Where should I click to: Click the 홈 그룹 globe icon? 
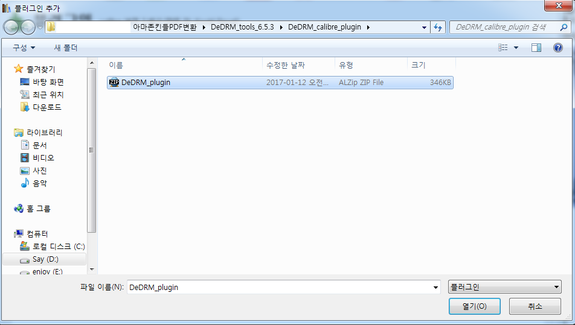pos(19,209)
